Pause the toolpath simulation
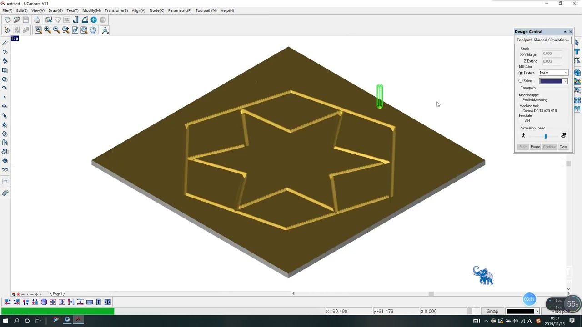Image resolution: width=582 pixels, height=327 pixels. [x=535, y=147]
